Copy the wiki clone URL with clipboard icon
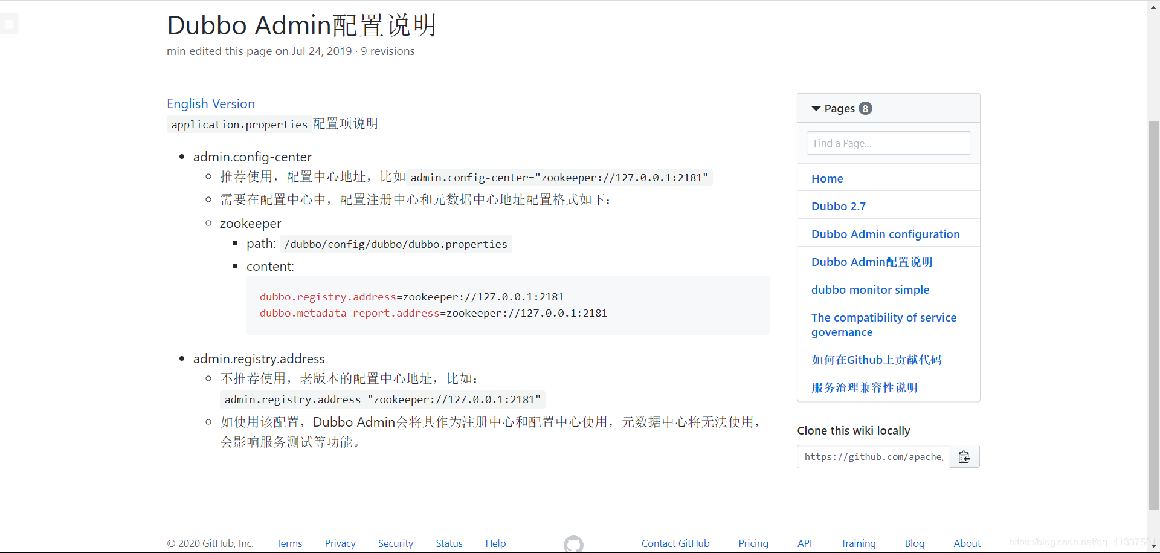Viewport: 1160px width, 553px height. point(964,457)
